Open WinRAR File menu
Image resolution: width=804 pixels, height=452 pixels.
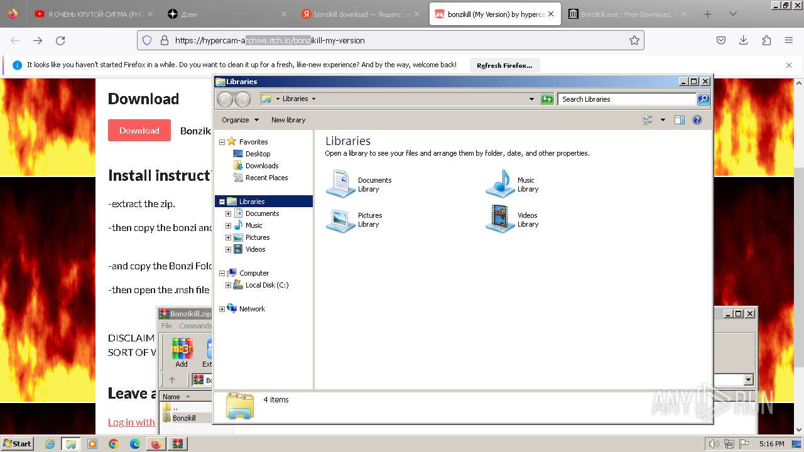coord(166,326)
